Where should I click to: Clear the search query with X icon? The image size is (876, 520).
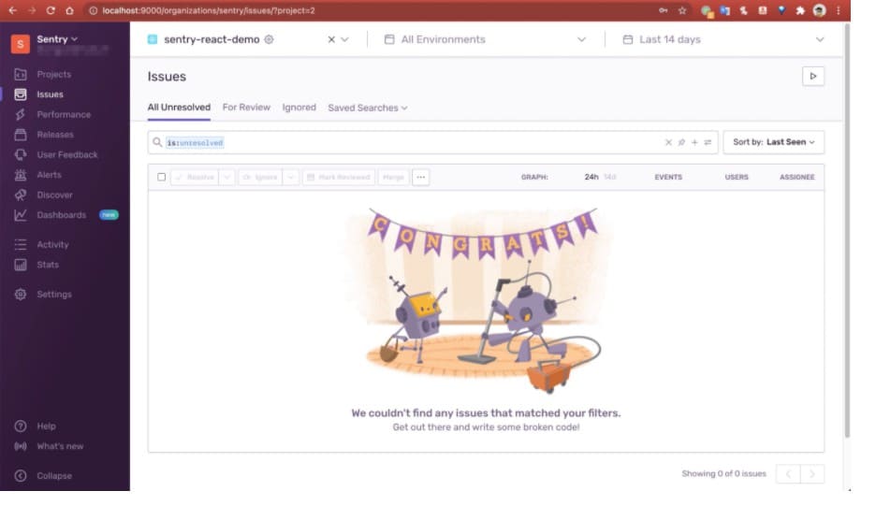pyautogui.click(x=668, y=143)
